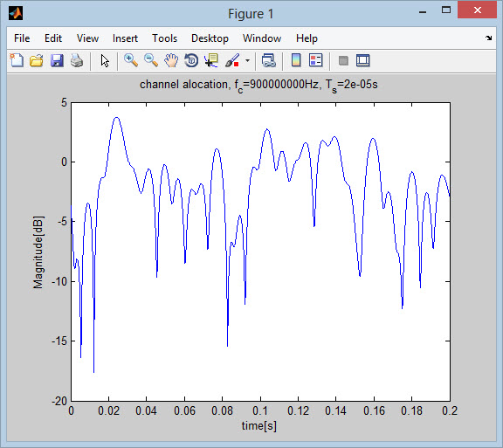Open file with the folder icon

(37, 60)
